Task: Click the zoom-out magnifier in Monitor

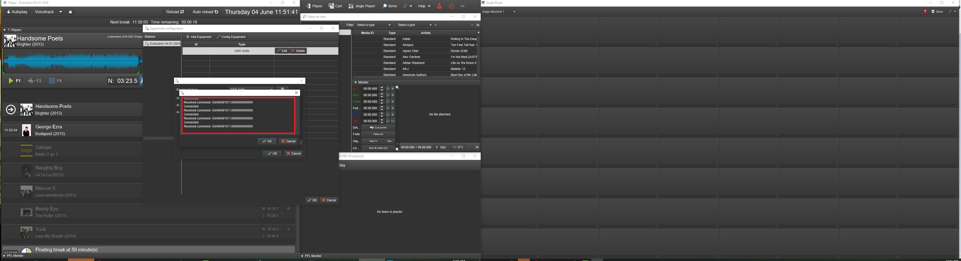Action: (x=397, y=149)
